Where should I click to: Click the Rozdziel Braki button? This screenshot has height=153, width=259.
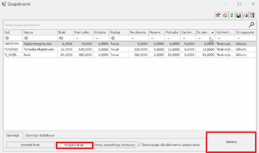(x=30, y=145)
